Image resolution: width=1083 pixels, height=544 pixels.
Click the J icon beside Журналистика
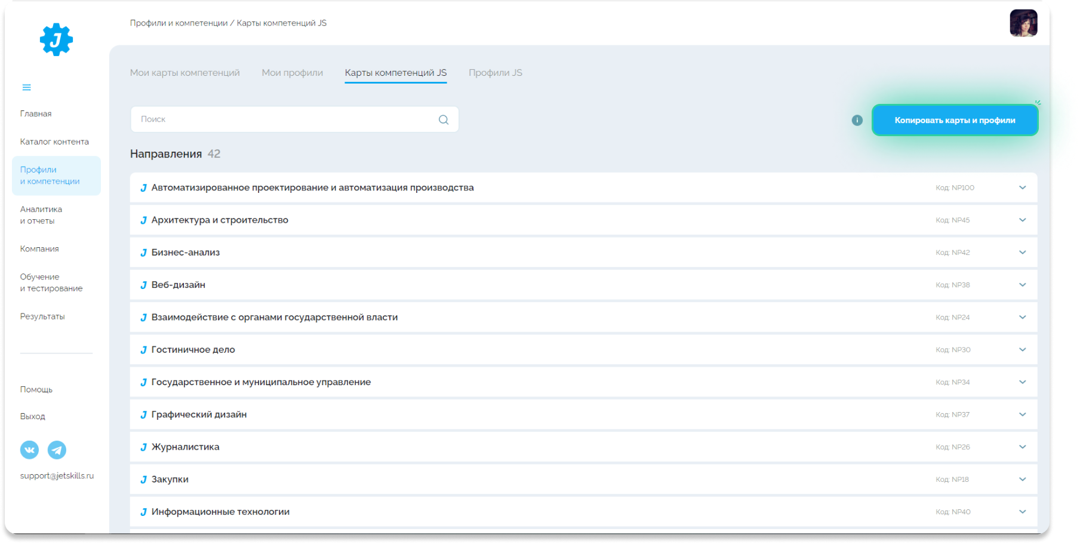143,447
